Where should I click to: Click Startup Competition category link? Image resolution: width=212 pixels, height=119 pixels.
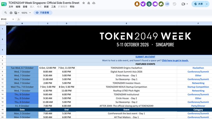point(198,87)
